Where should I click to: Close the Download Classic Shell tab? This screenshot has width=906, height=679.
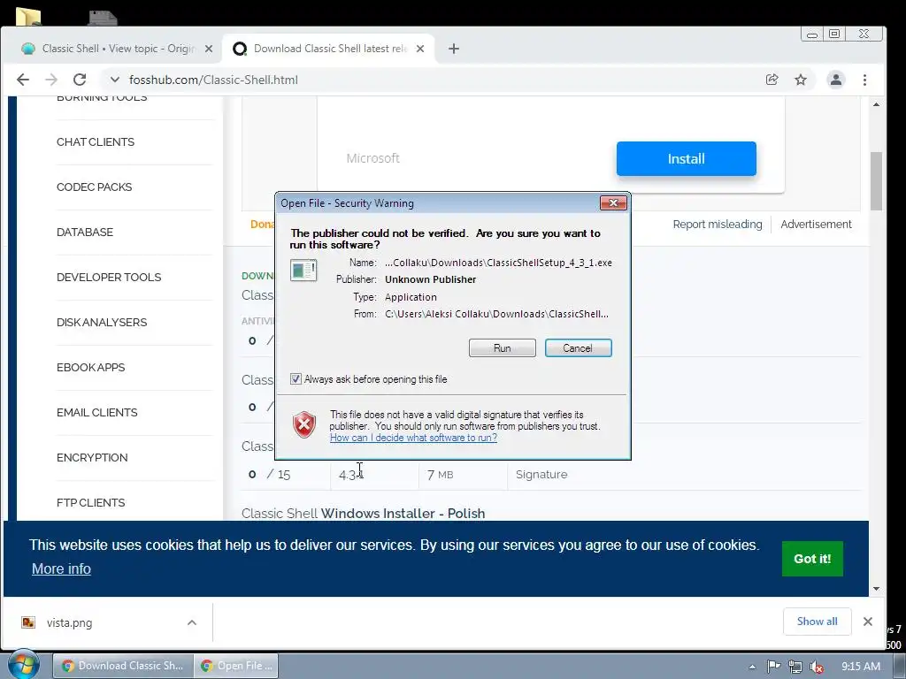point(420,50)
